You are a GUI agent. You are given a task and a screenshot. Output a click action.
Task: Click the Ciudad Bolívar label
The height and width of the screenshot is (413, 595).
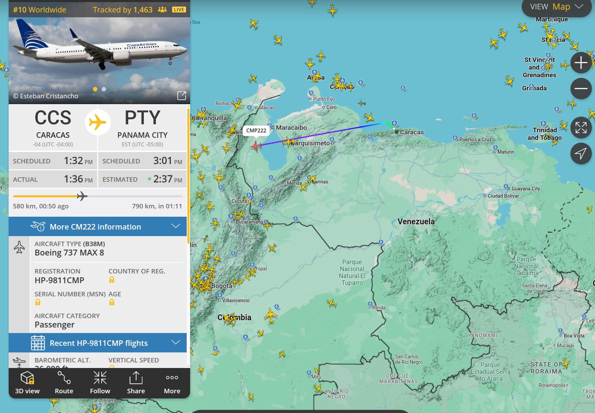503,196
